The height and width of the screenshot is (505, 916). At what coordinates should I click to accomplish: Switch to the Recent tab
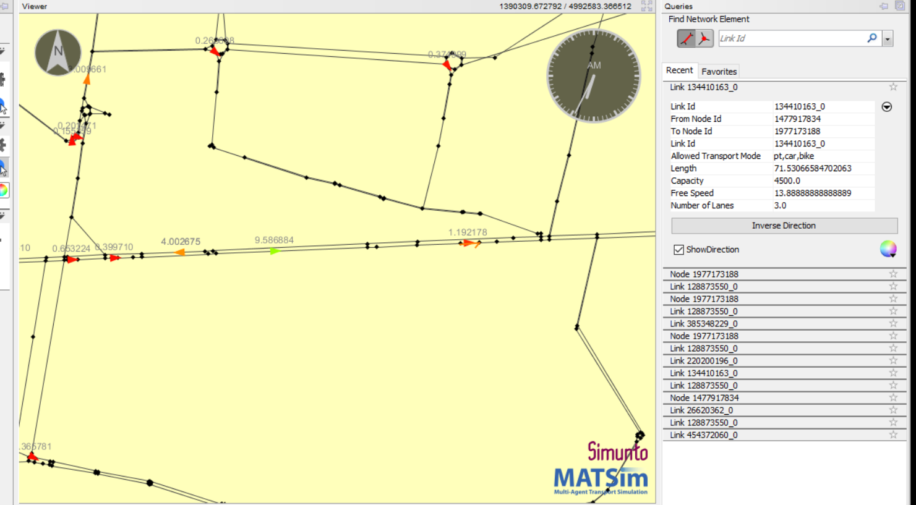[679, 70]
